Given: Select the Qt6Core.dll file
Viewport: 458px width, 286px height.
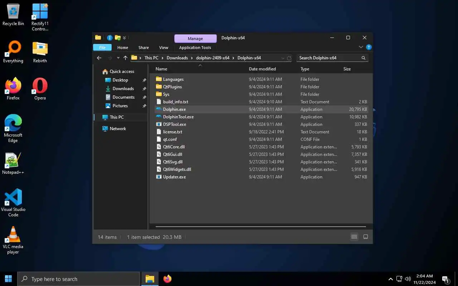Looking at the screenshot, I should coord(174,147).
